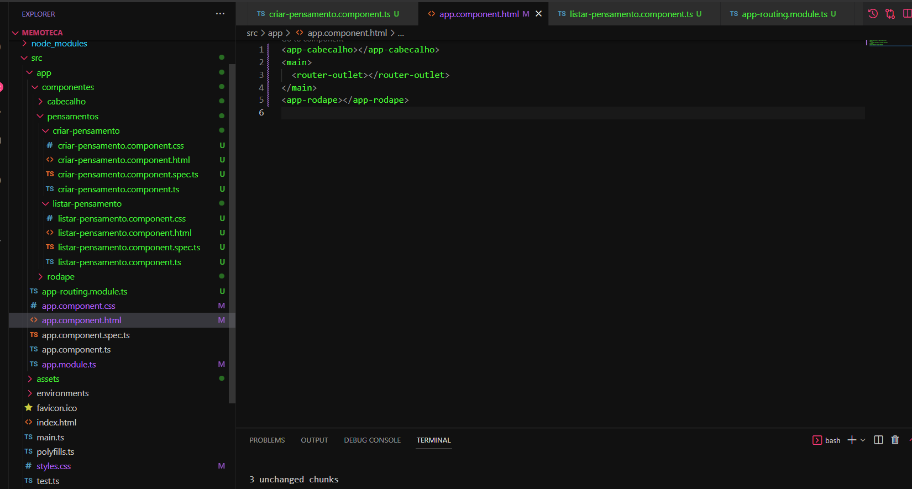Open criar-pensamento.component.ts in explorer
912x489 pixels.
pyautogui.click(x=118, y=190)
